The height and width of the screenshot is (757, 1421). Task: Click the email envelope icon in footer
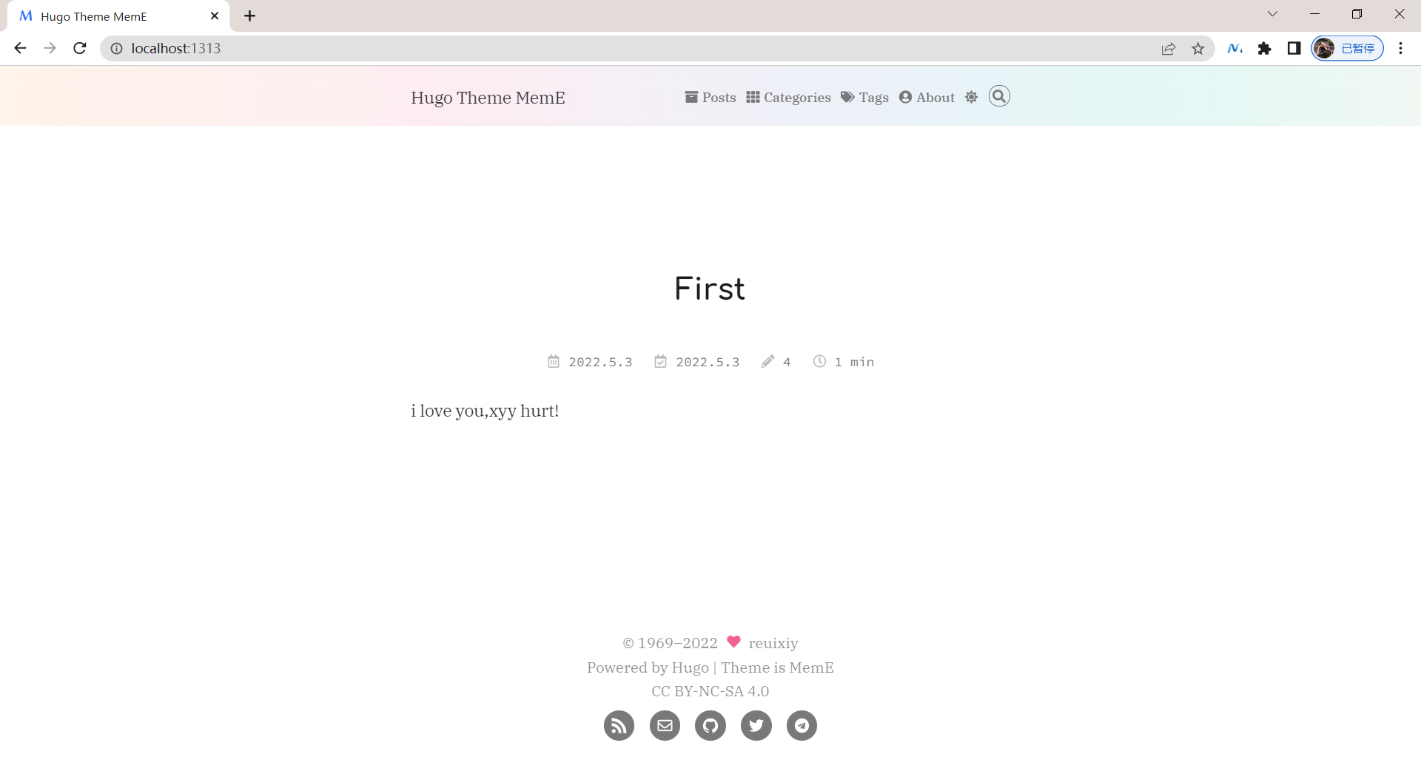[665, 725]
